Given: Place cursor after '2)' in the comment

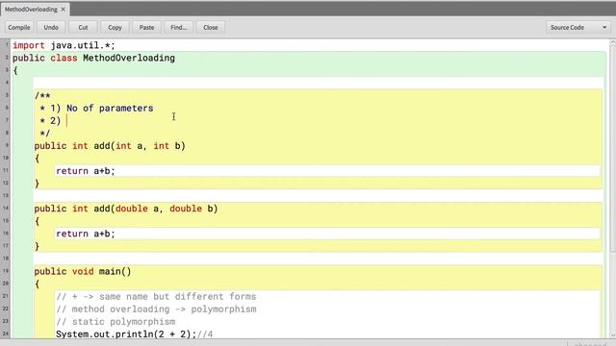Looking at the screenshot, I should pos(66,121).
